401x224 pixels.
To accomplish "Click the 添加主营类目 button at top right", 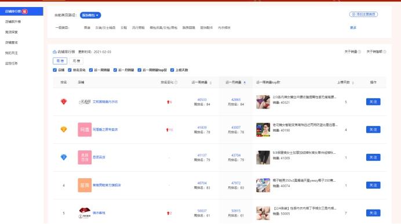I will pyautogui.click(x=363, y=15).
